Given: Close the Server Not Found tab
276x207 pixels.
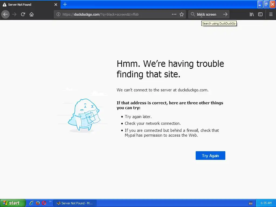Looking at the screenshot, I should coord(56,5).
